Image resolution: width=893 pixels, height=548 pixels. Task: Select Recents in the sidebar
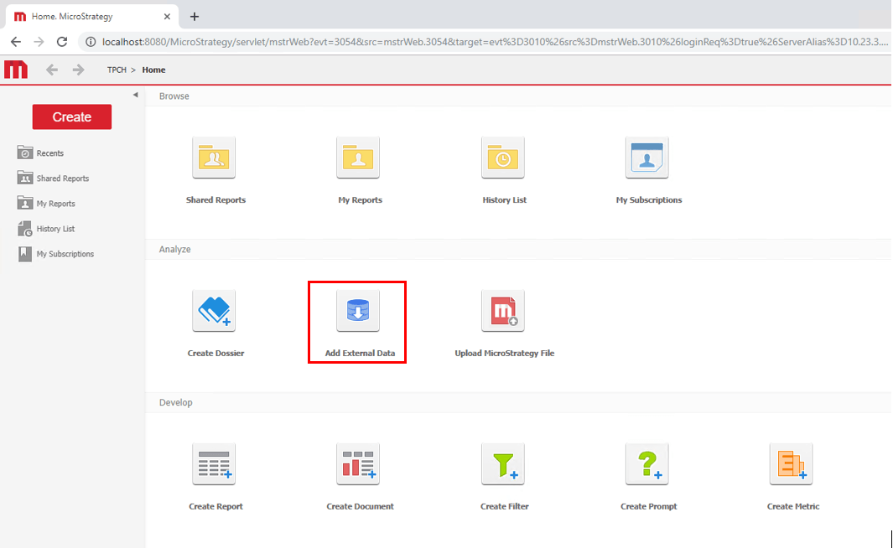click(x=49, y=153)
